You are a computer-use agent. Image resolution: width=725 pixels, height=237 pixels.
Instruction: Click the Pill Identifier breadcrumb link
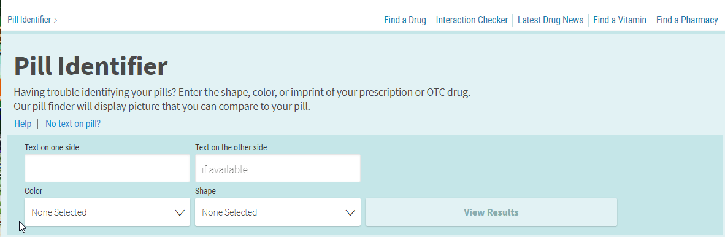[29, 20]
